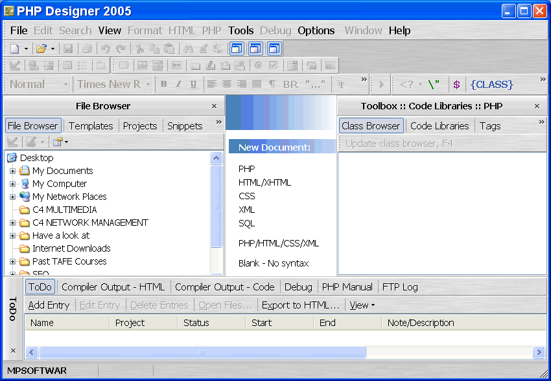Switch to the PHP Manual tab
This screenshot has height=381, width=551.
click(x=347, y=287)
